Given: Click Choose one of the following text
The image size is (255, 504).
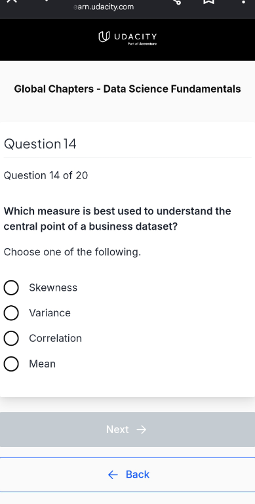Looking at the screenshot, I should pos(72,252).
